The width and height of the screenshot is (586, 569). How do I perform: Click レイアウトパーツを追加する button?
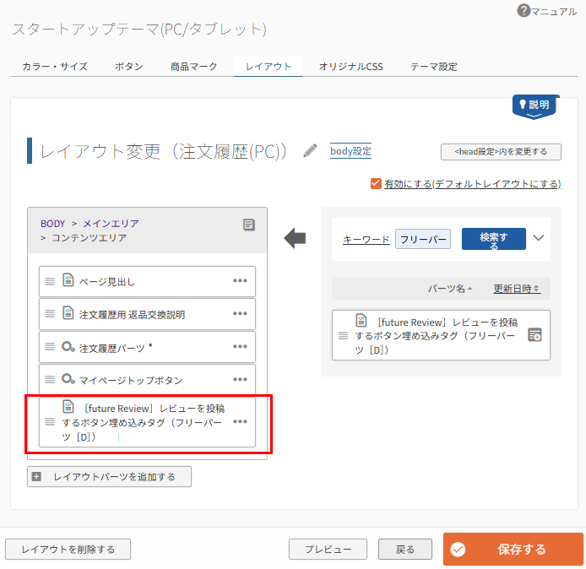click(x=109, y=476)
